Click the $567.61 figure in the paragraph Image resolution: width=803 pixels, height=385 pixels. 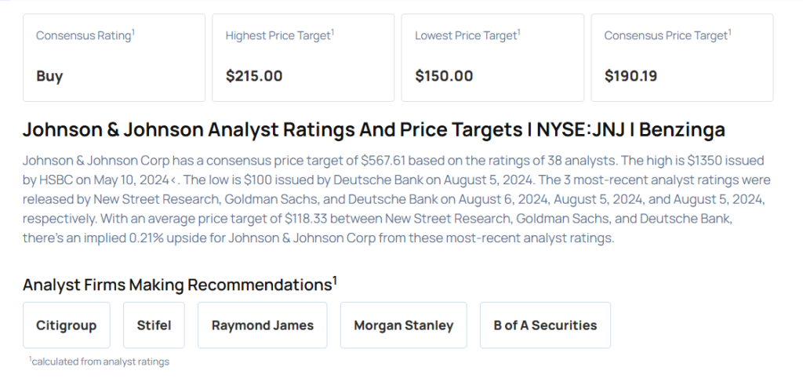[x=384, y=161]
